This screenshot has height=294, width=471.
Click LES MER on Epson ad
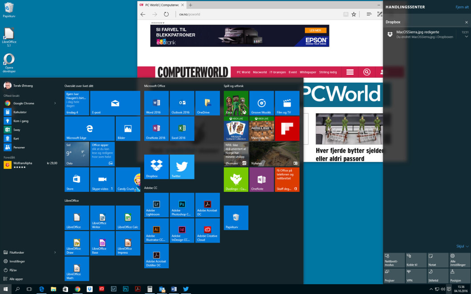click(315, 30)
